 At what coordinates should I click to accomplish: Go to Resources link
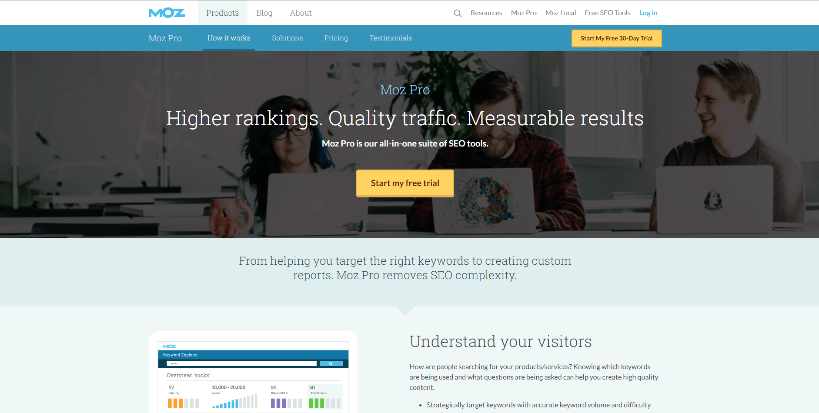tap(486, 13)
